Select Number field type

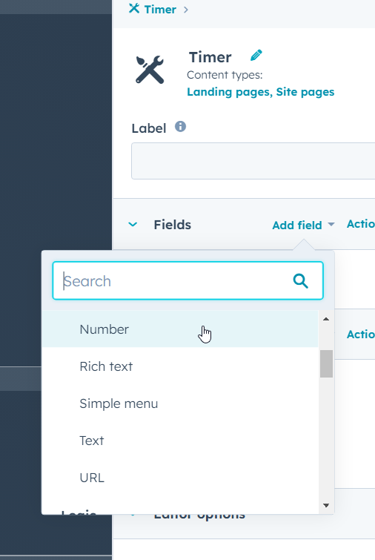[180, 329]
